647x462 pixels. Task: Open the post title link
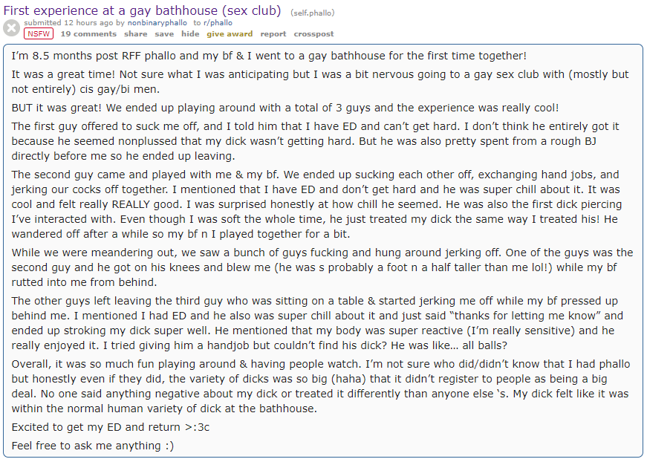click(143, 10)
